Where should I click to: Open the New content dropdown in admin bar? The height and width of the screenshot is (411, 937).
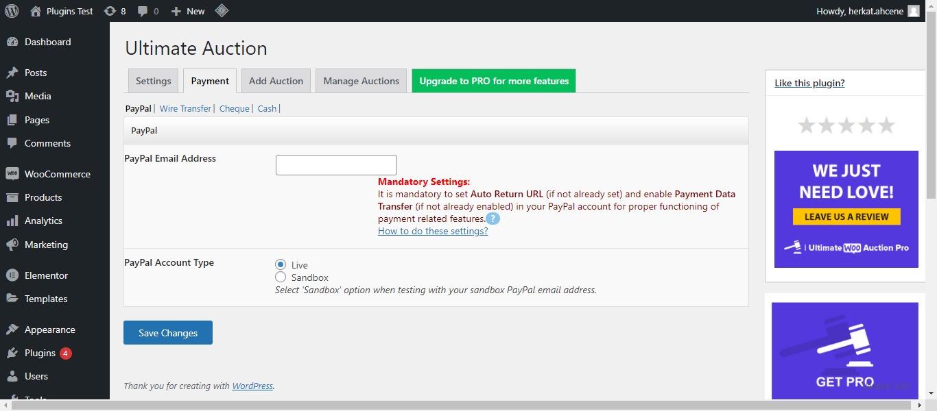click(x=188, y=11)
